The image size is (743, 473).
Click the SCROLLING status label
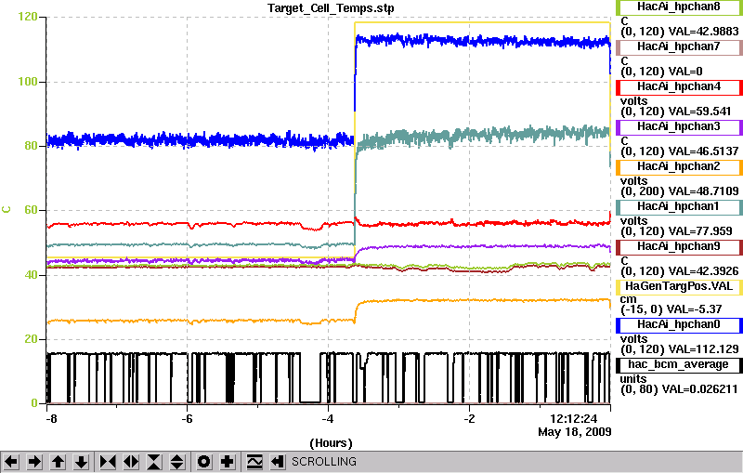323,462
